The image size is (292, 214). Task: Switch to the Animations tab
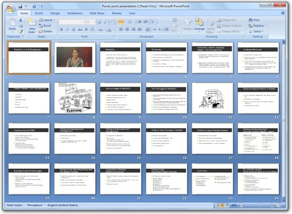[75, 13]
